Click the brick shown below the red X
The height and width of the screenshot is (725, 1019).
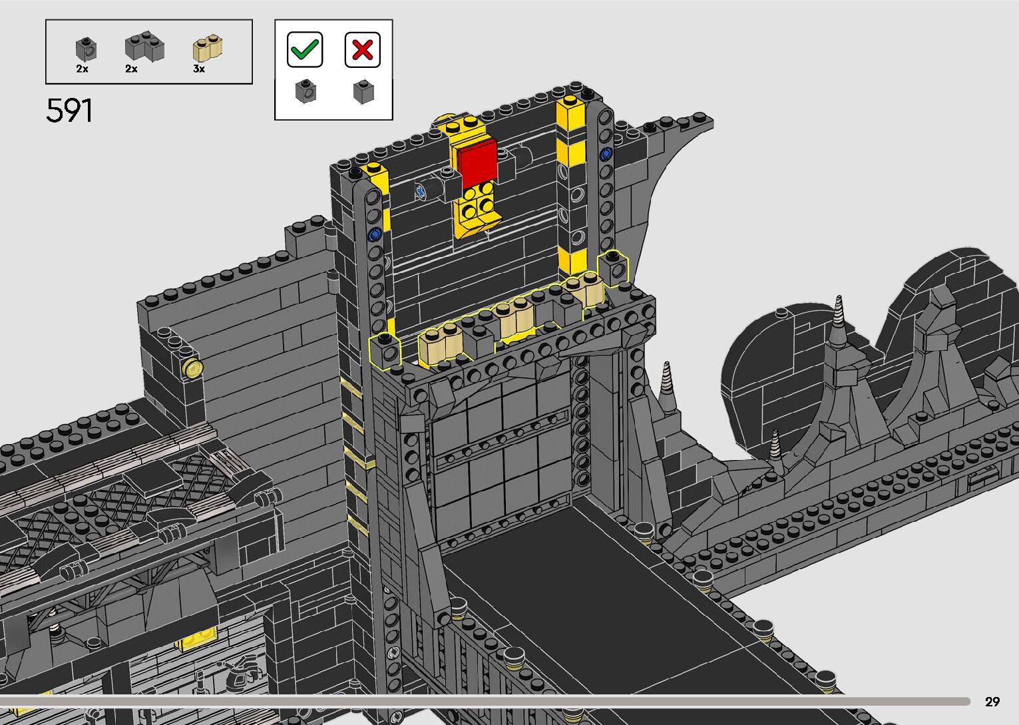(x=363, y=91)
